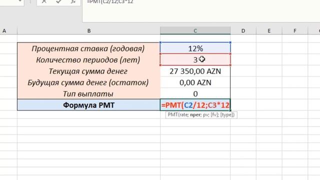Click the cell showing 27 350,00 AZN

[x=195, y=71]
